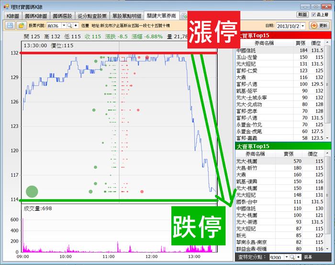Screen dimensions: 335x265
Task: Click the sell Top15 list scrollbar thumb
Action: 327,195
